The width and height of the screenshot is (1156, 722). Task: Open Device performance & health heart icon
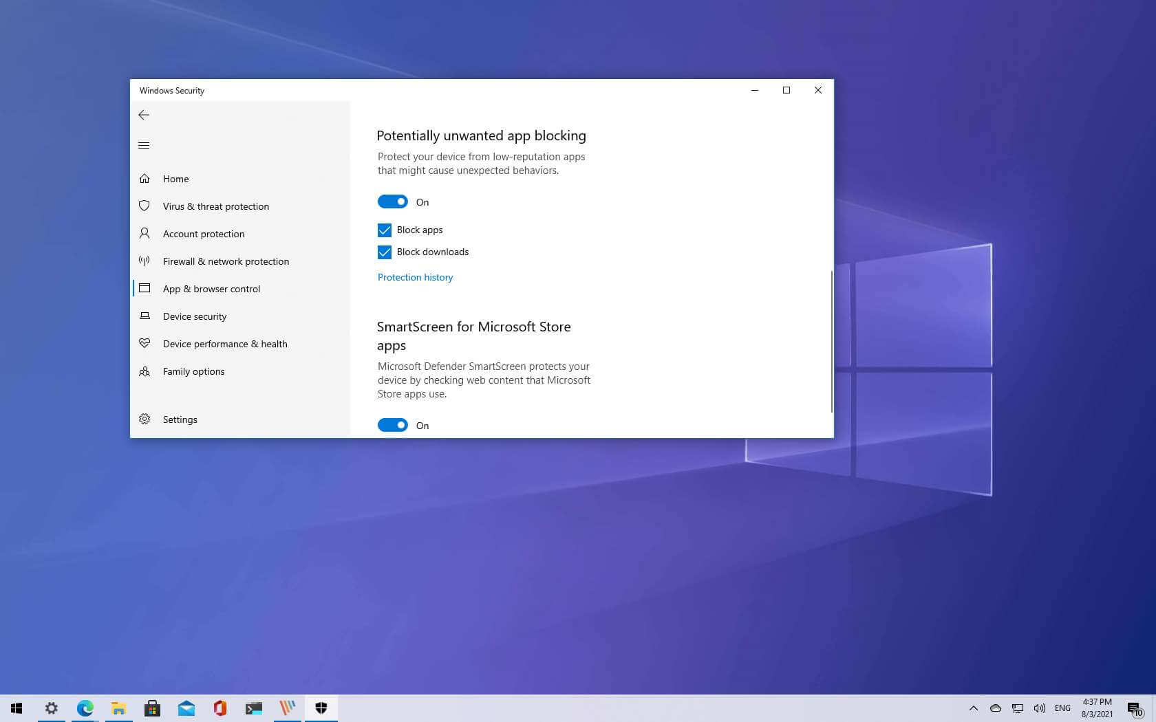(x=144, y=344)
